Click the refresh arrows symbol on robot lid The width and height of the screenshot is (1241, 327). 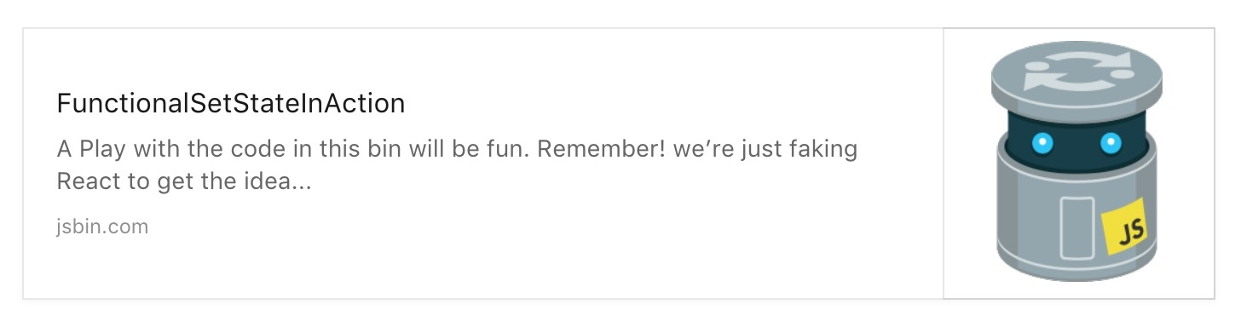(x=1078, y=70)
